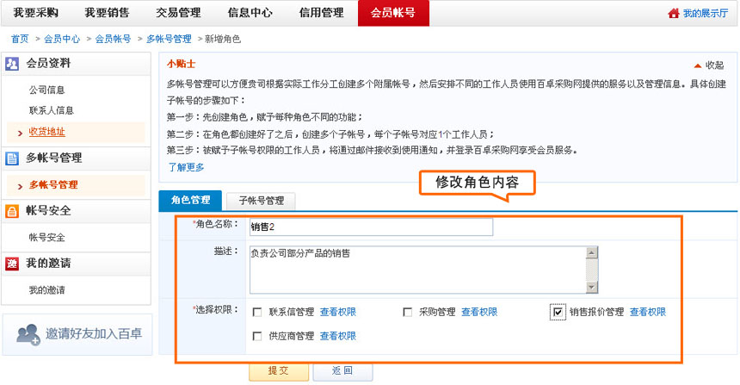Open 收货地址 in the sidebar
Screen dimensions: 740x385
(46, 132)
